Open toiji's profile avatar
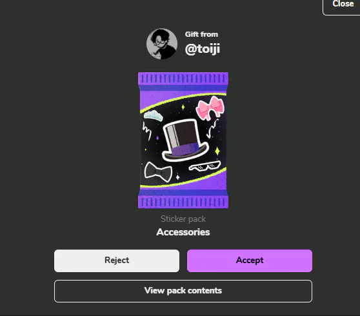Image resolution: width=360 pixels, height=316 pixels. [162, 44]
